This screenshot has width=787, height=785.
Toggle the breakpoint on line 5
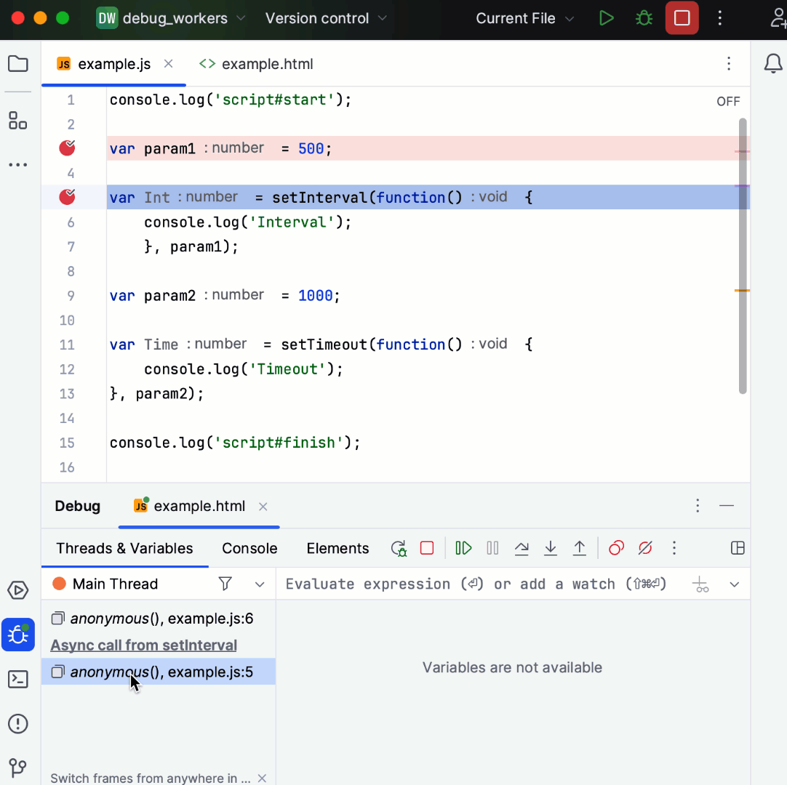pyautogui.click(x=66, y=196)
